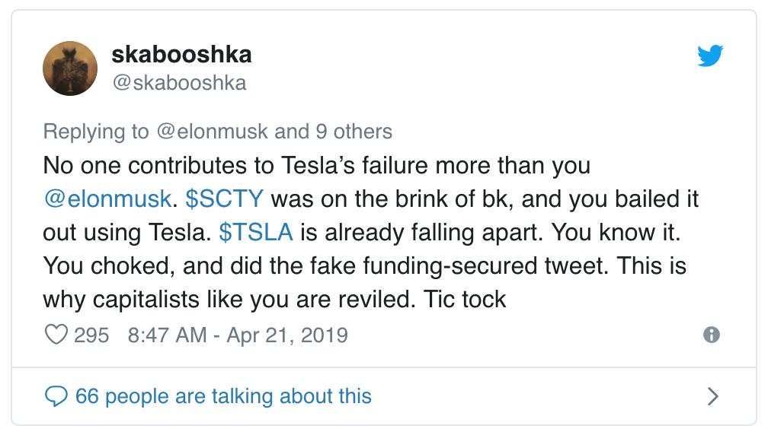768x432 pixels.
Task: Open the skabooshka display name
Action: tap(181, 54)
